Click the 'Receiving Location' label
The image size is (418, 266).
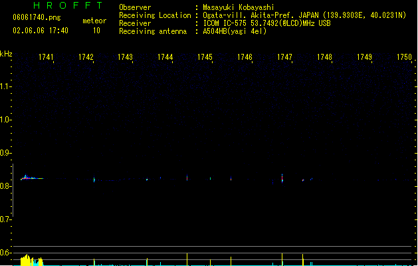155,15
